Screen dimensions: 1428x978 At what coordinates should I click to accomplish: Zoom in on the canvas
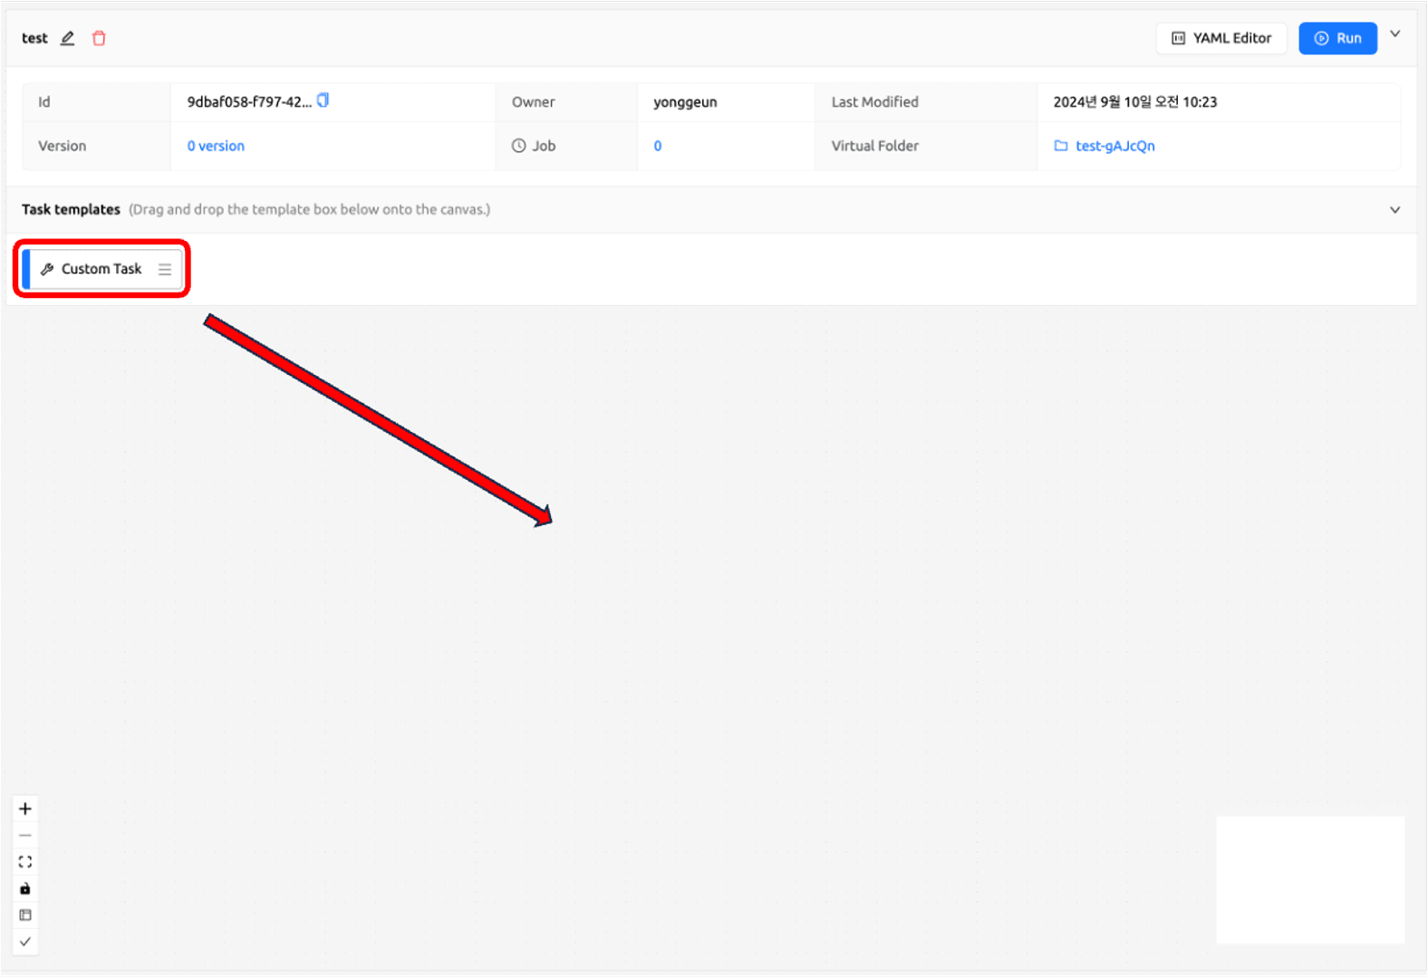point(25,809)
